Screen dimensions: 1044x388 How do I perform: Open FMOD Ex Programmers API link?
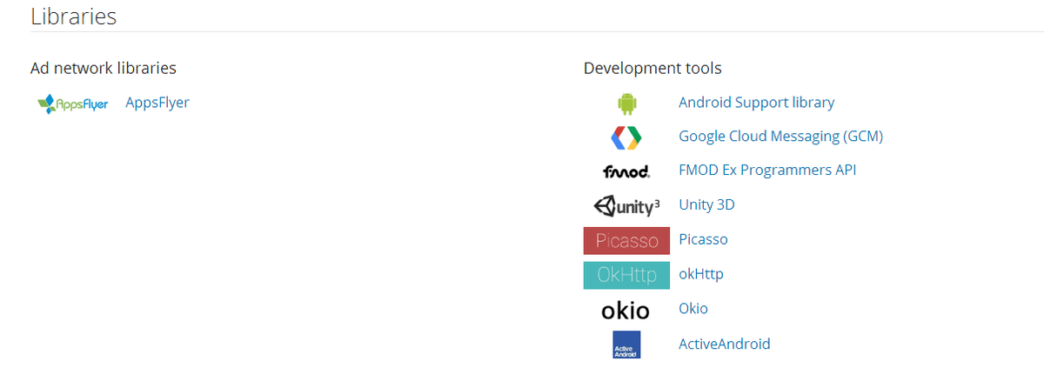tap(767, 171)
